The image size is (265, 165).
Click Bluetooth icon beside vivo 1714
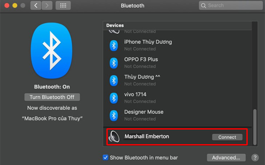(114, 98)
